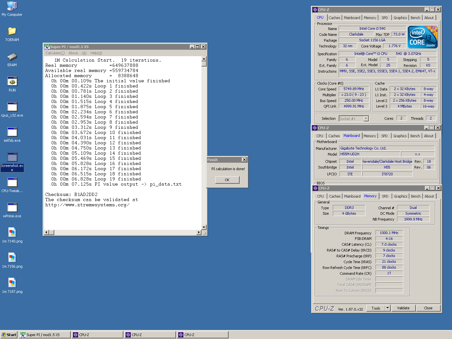Open the Windows Start menu

(x=9, y=335)
